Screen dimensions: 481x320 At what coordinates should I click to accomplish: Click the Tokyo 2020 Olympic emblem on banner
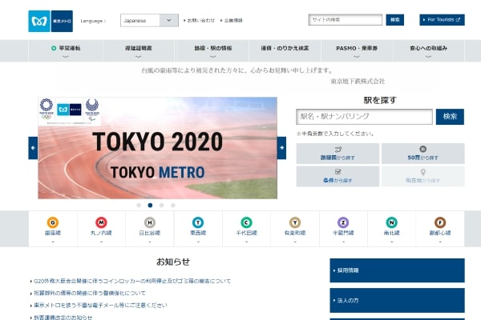point(46,110)
